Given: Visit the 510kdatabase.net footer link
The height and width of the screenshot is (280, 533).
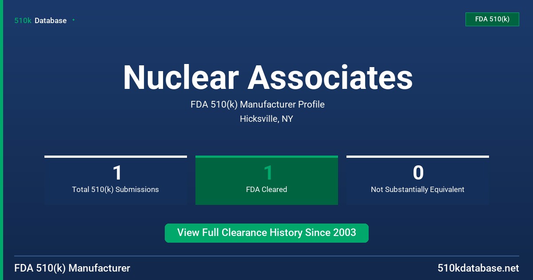Looking at the screenshot, I should (x=478, y=268).
